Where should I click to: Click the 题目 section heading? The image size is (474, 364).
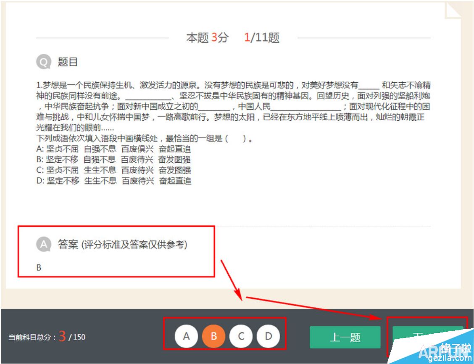(x=68, y=62)
